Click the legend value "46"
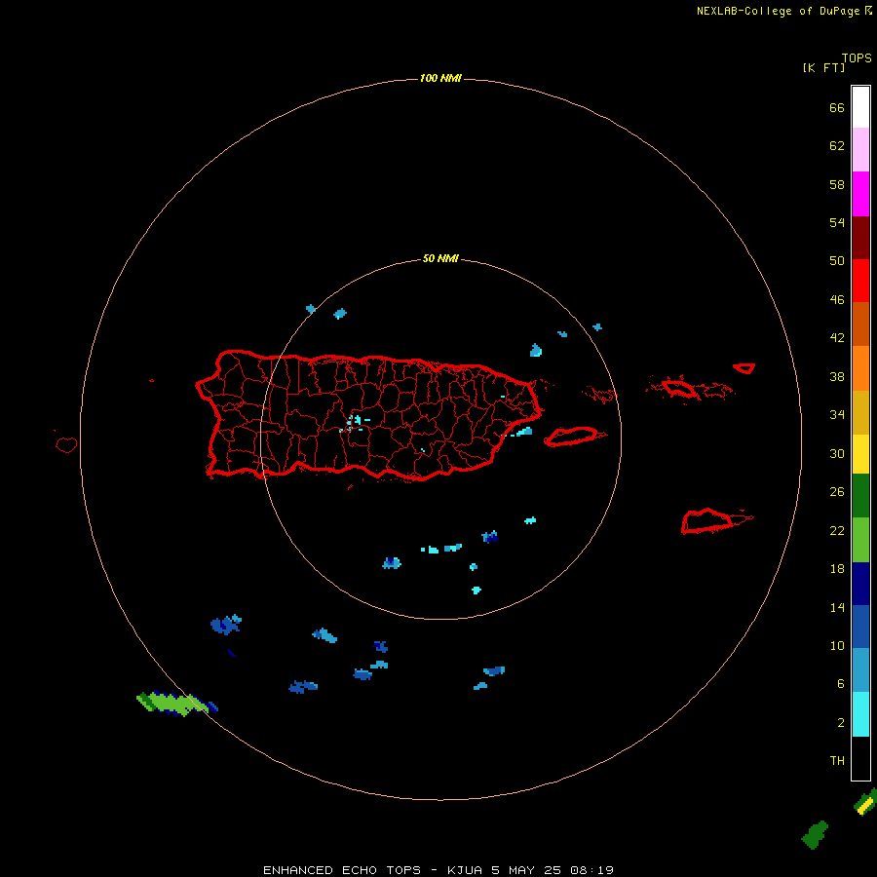The height and width of the screenshot is (877, 877). coord(837,300)
